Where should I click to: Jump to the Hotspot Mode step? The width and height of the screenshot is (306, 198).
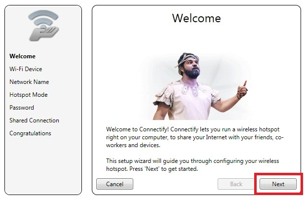[x=29, y=95]
